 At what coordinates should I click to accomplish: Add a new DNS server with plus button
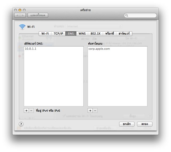[x=26, y=111]
